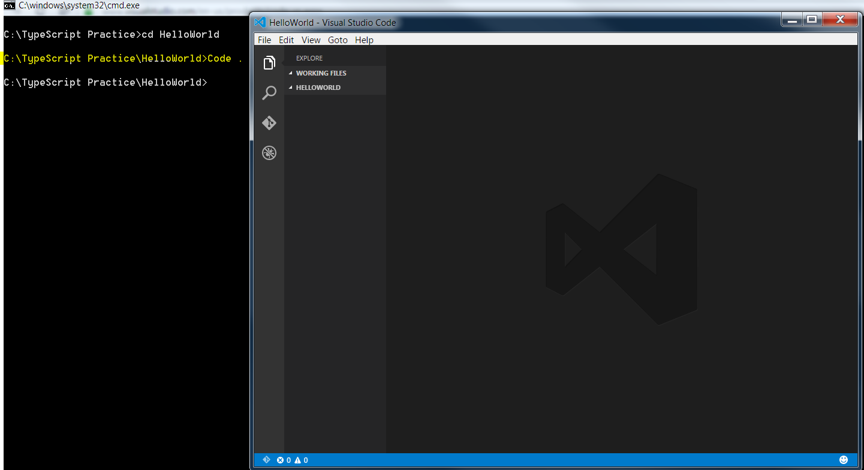Send feedback via the smiley icon
864x470 pixels.
(844, 460)
